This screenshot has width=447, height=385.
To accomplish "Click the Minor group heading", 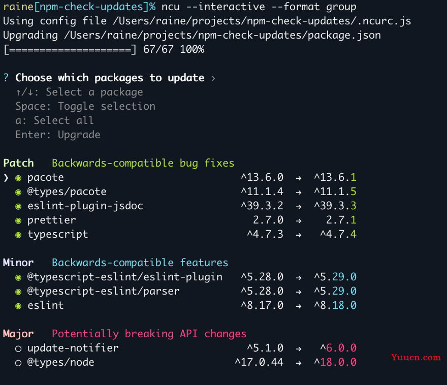I will (x=18, y=263).
